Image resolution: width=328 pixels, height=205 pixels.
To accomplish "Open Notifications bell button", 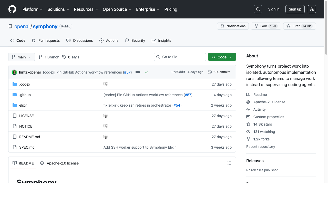I will pyautogui.click(x=233, y=26).
